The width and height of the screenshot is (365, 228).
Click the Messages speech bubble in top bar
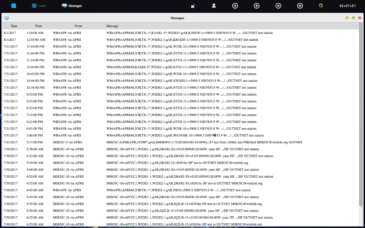pos(72,6)
